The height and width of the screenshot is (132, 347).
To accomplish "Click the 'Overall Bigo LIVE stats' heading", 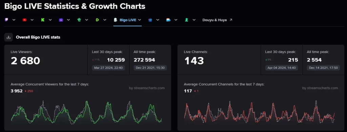I will tap(38, 37).
